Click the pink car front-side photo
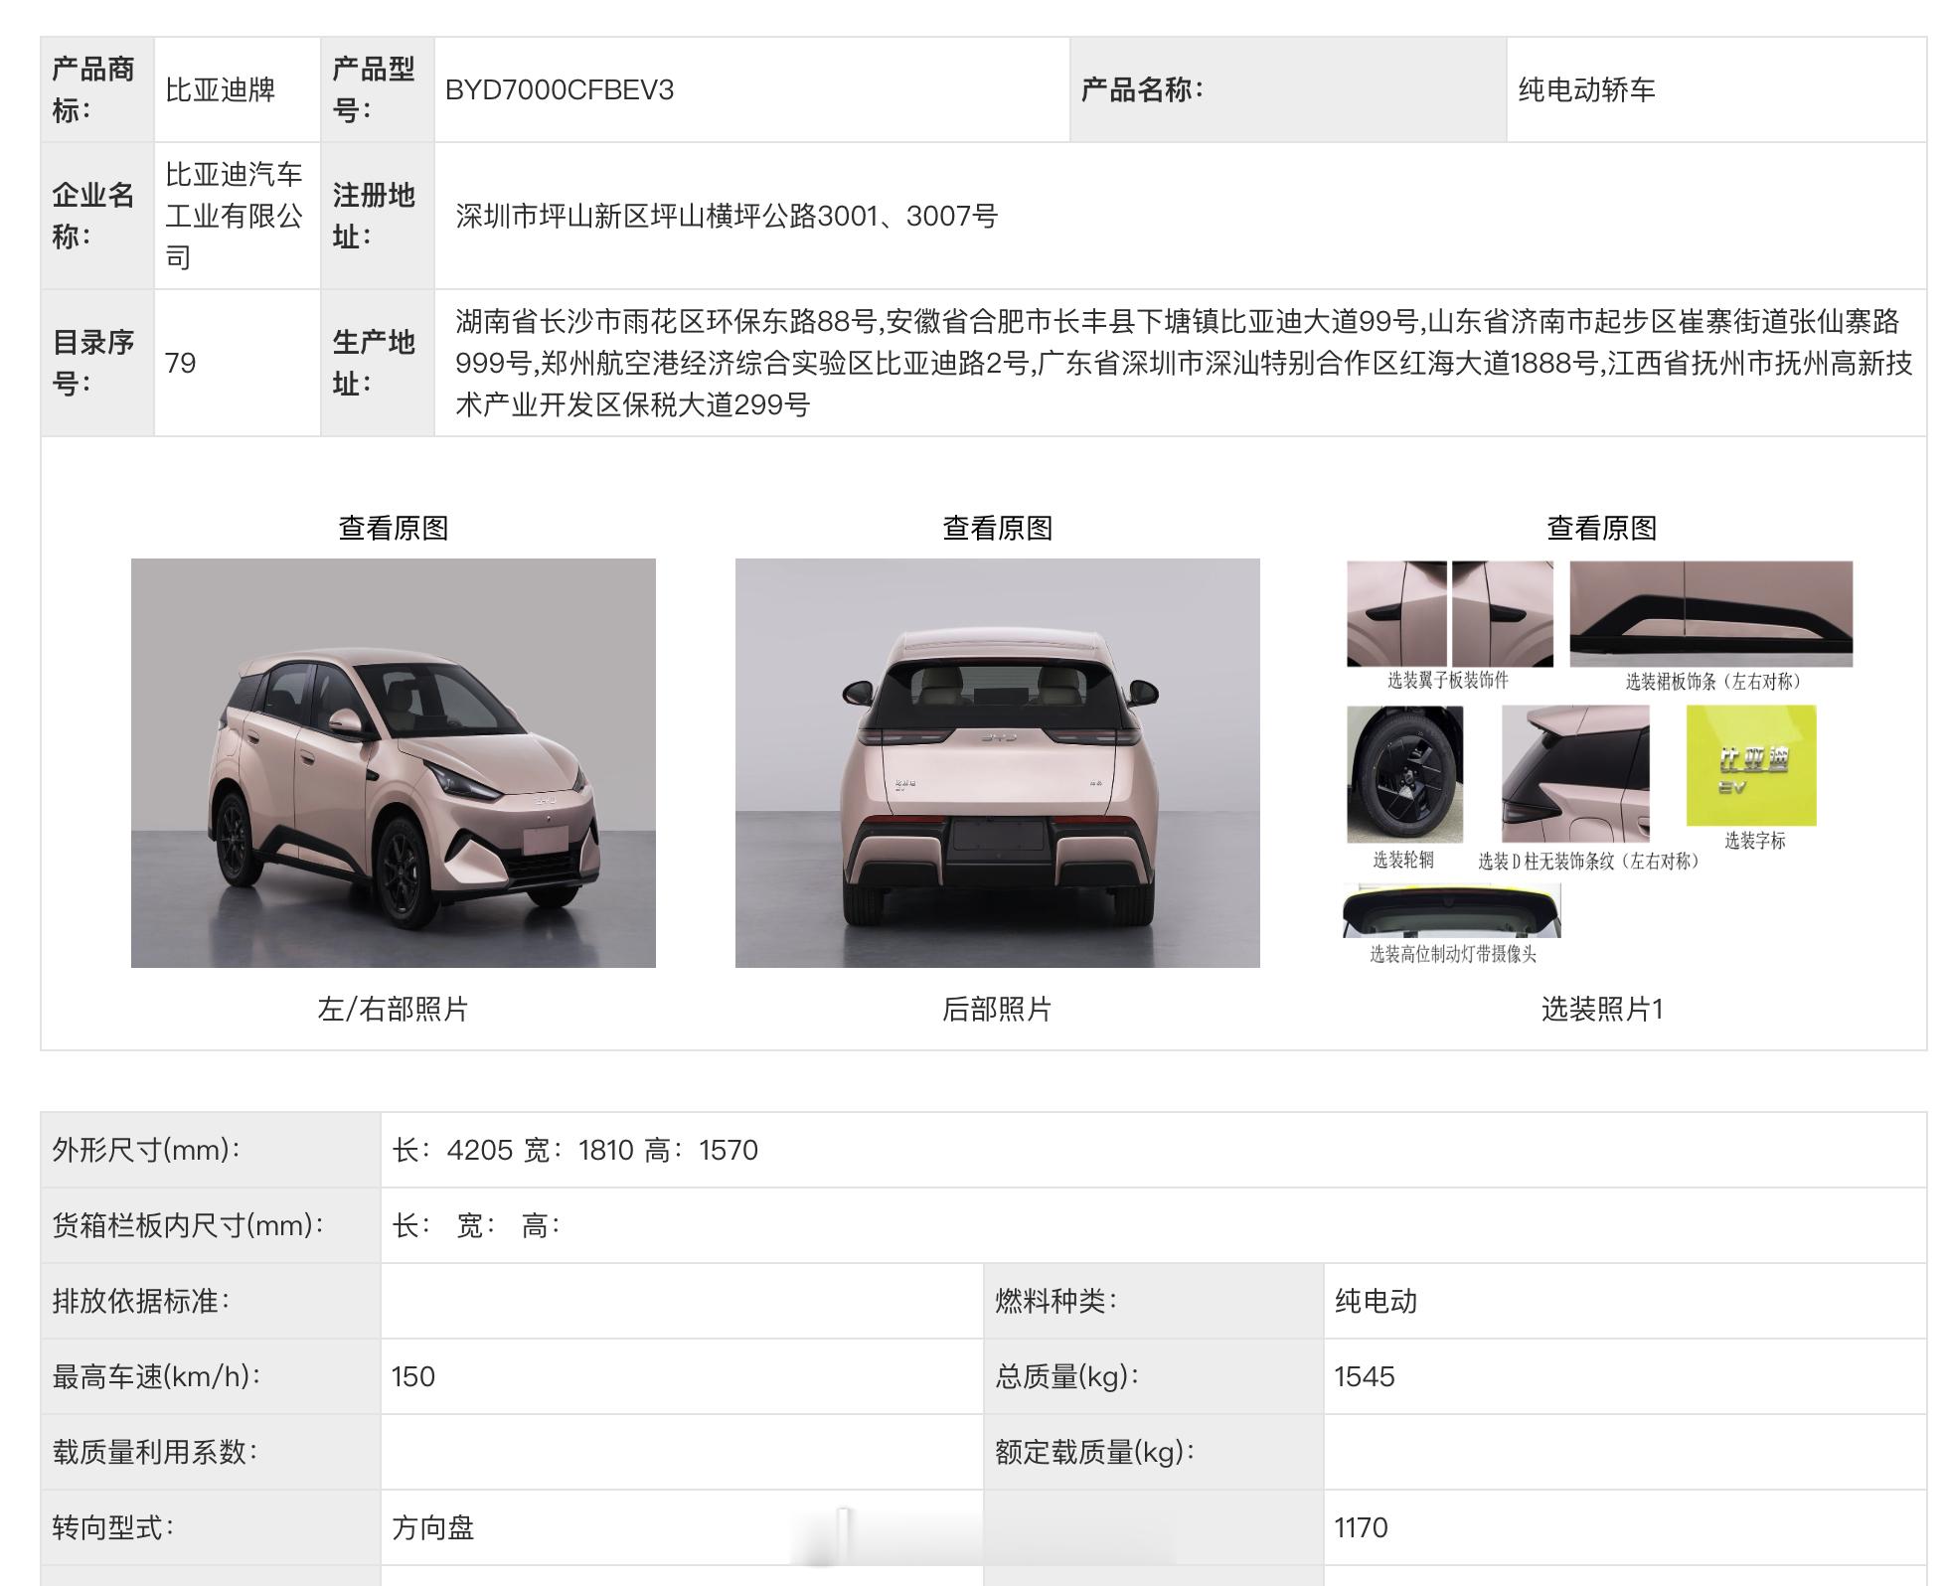 [393, 762]
